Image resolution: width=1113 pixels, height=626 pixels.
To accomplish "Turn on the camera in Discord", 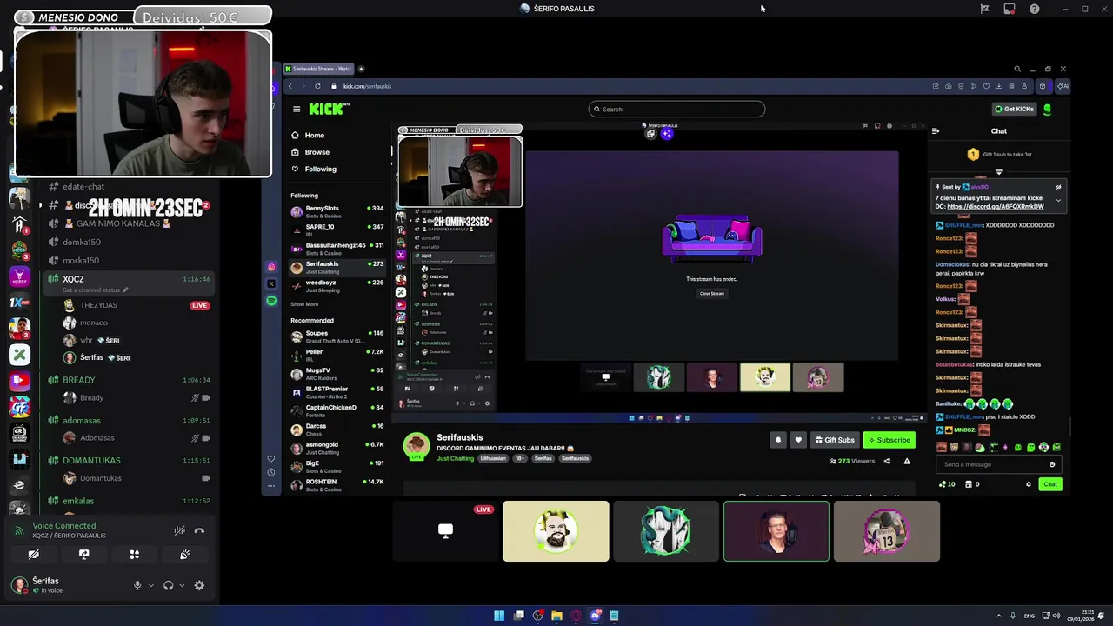I will click(33, 554).
